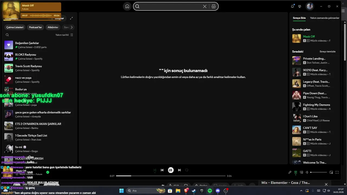The width and height of the screenshot is (347, 195).
Task: Skip to previous track
Action: [x=162, y=170]
